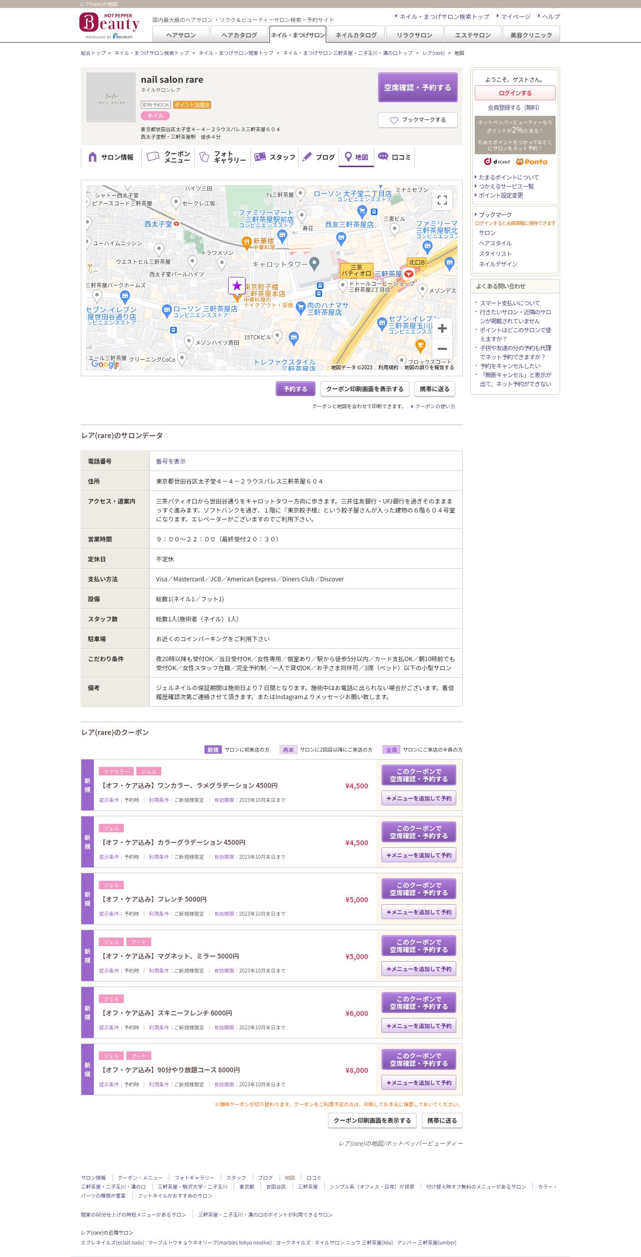Click the Ponta logo

[x=532, y=162]
